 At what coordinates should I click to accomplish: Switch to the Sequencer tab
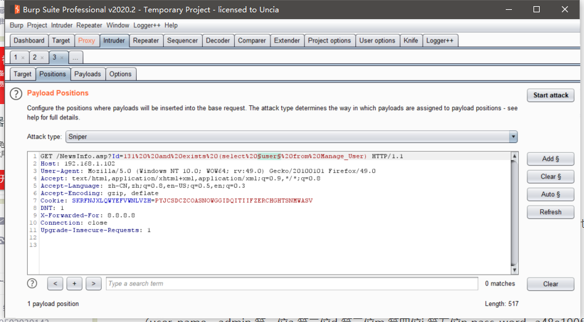pyautogui.click(x=182, y=41)
